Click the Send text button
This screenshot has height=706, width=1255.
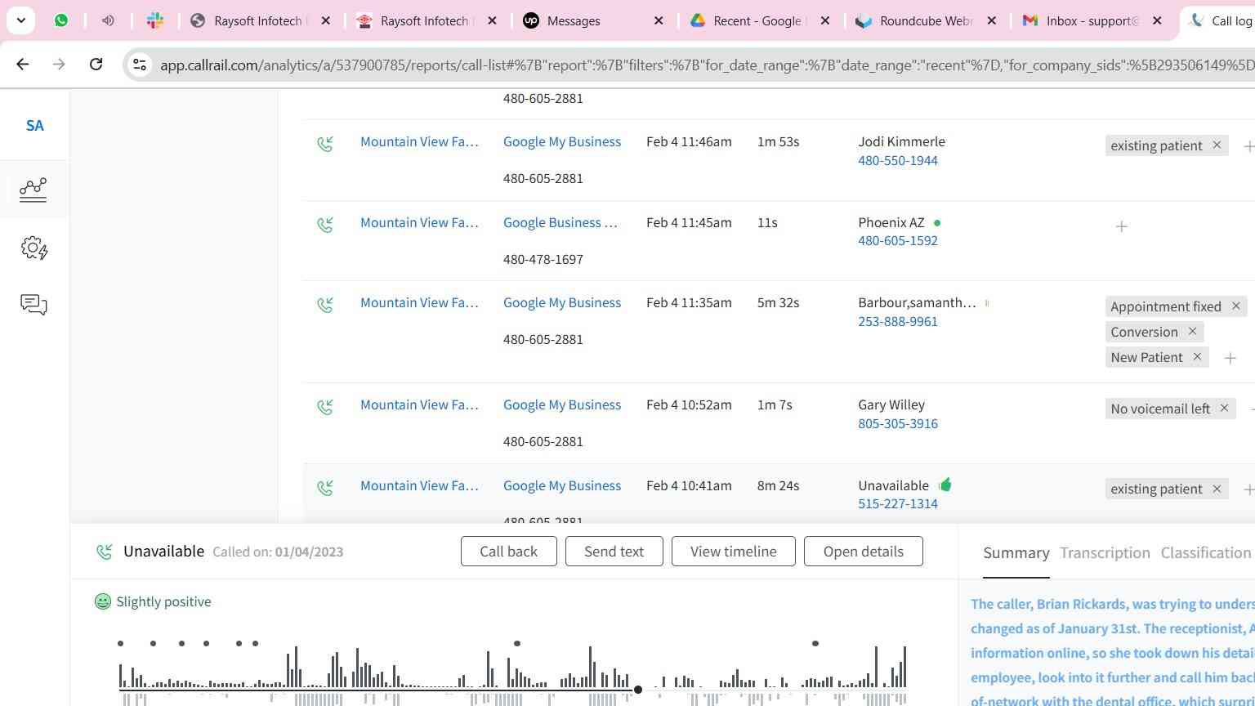coord(614,552)
